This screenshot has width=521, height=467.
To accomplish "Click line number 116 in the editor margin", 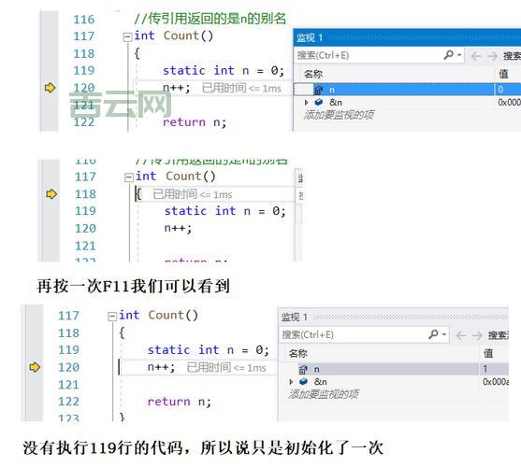I will click(84, 20).
